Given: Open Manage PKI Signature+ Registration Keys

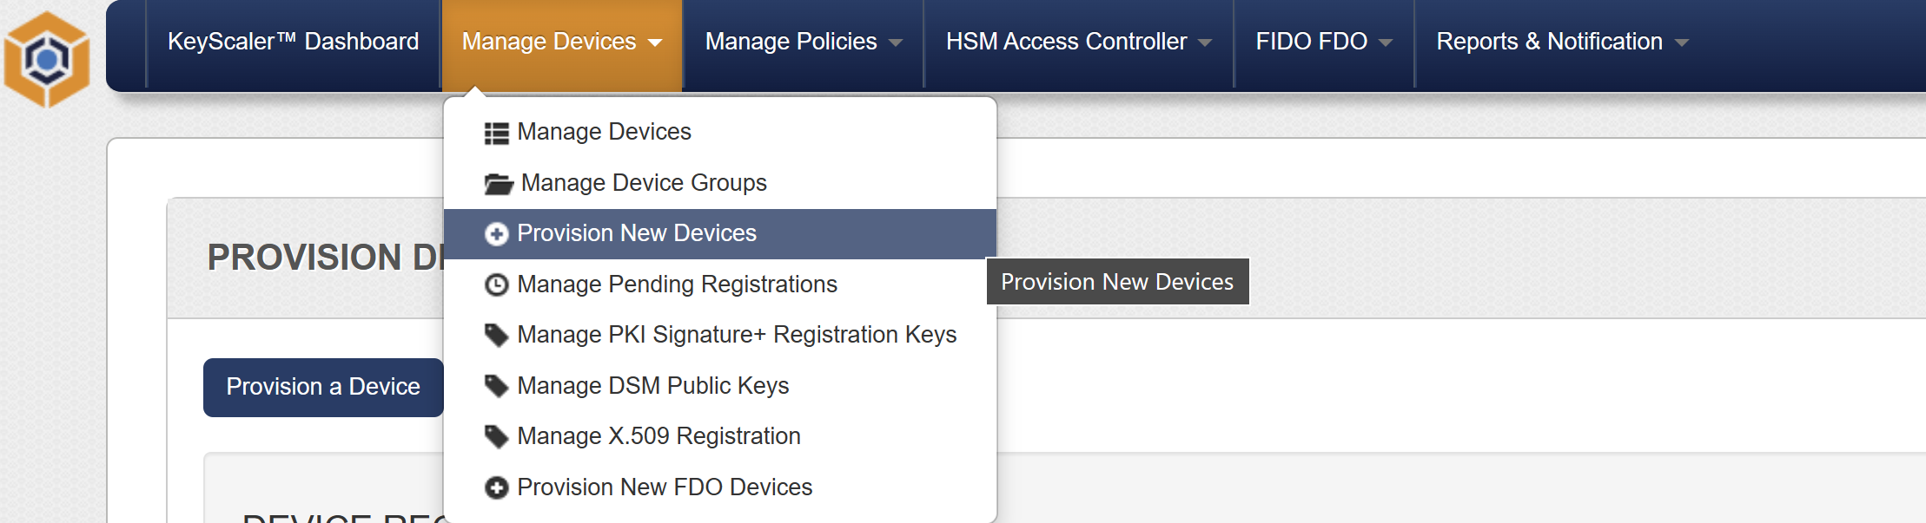Looking at the screenshot, I should point(720,335).
